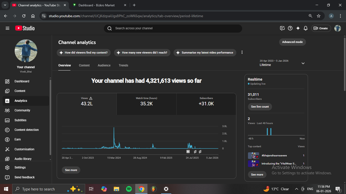Open the send feedback comment icon in header
The width and height of the screenshot is (346, 194).
coord(282,28)
